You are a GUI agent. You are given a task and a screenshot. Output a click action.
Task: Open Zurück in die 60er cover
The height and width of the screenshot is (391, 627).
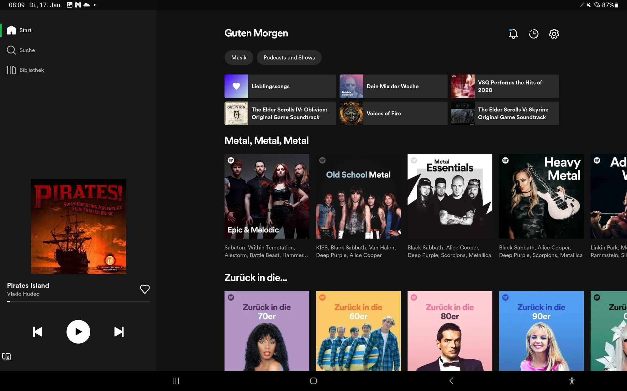[x=358, y=331]
